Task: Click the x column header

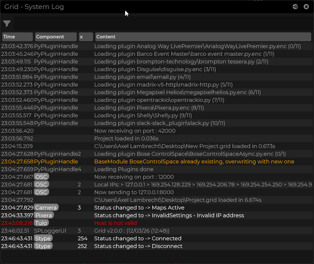Action: [x=86, y=37]
